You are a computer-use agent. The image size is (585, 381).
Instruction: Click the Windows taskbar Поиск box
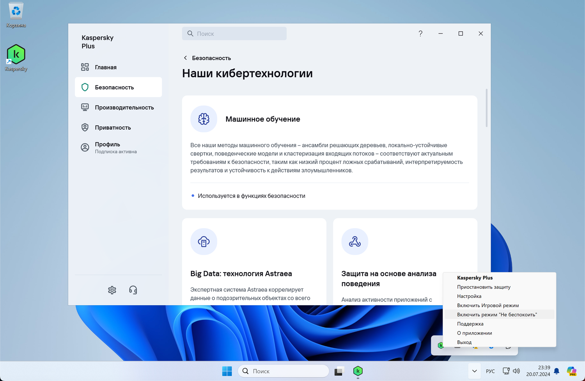pyautogui.click(x=284, y=371)
